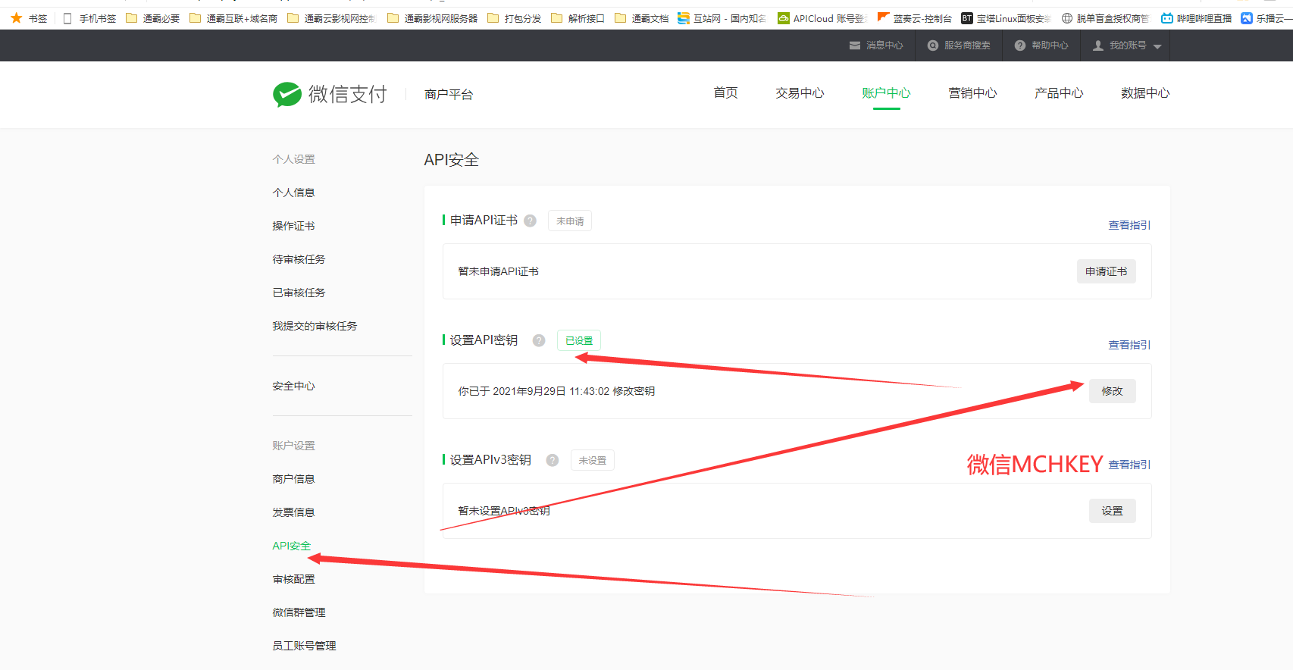Click help icon beside 设置API密钥
The width and height of the screenshot is (1293, 670).
pyautogui.click(x=539, y=340)
